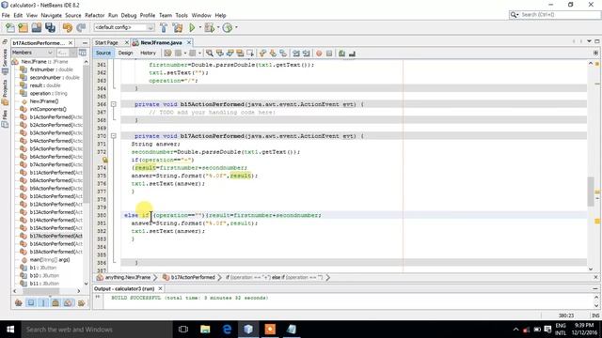Open the Tools menu
The width and height of the screenshot is (602, 338).
pyautogui.click(x=182, y=15)
